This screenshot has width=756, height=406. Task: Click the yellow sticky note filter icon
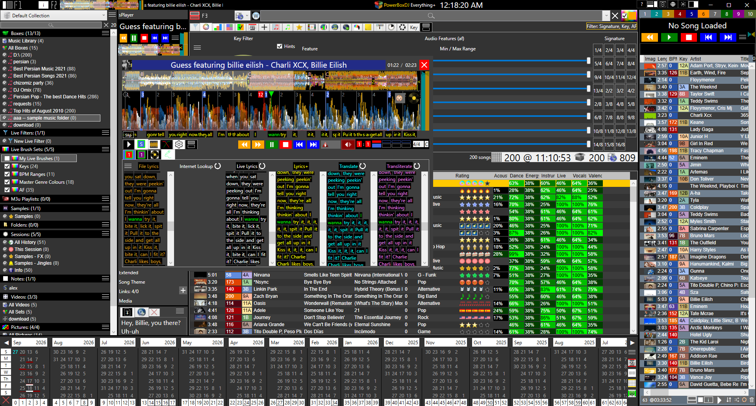point(368,27)
